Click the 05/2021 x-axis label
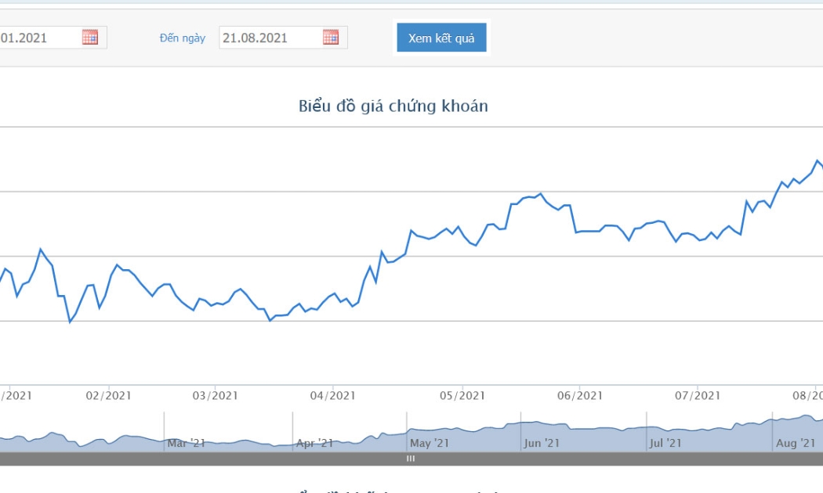 [462, 395]
